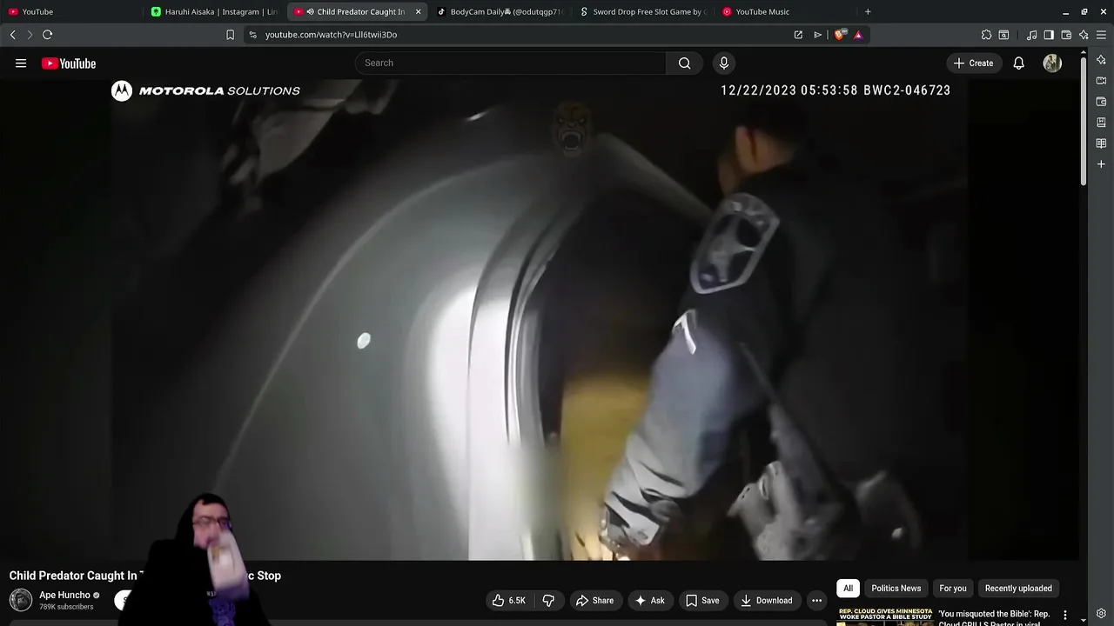Open Brave Talk camera sidebar icon
The width and height of the screenshot is (1114, 626).
tap(1101, 81)
